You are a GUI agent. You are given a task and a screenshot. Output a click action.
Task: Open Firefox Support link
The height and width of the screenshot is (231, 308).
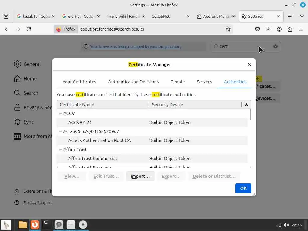coord(33,202)
